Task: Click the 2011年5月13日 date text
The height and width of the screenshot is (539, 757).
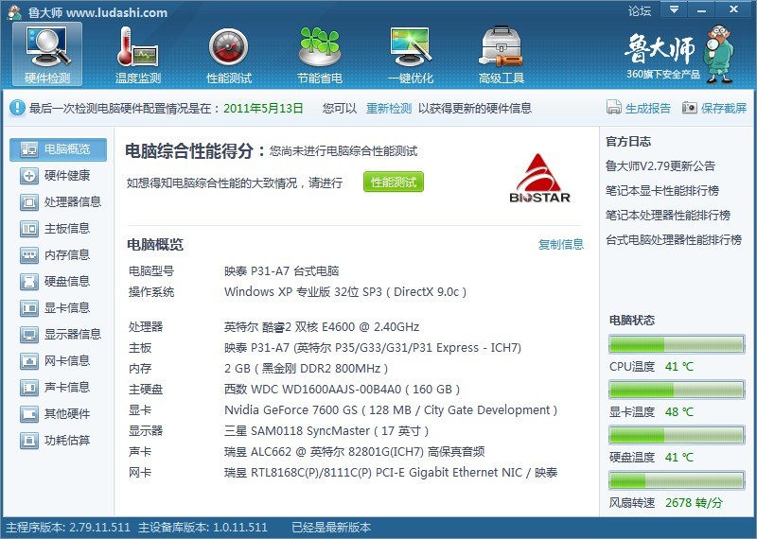Action: [263, 108]
